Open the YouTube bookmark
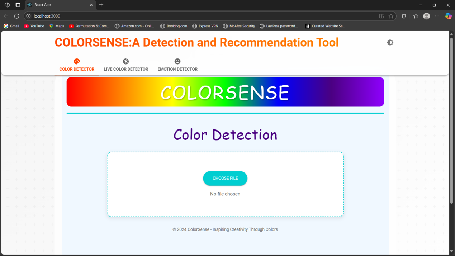The width and height of the screenshot is (455, 256). tap(34, 26)
